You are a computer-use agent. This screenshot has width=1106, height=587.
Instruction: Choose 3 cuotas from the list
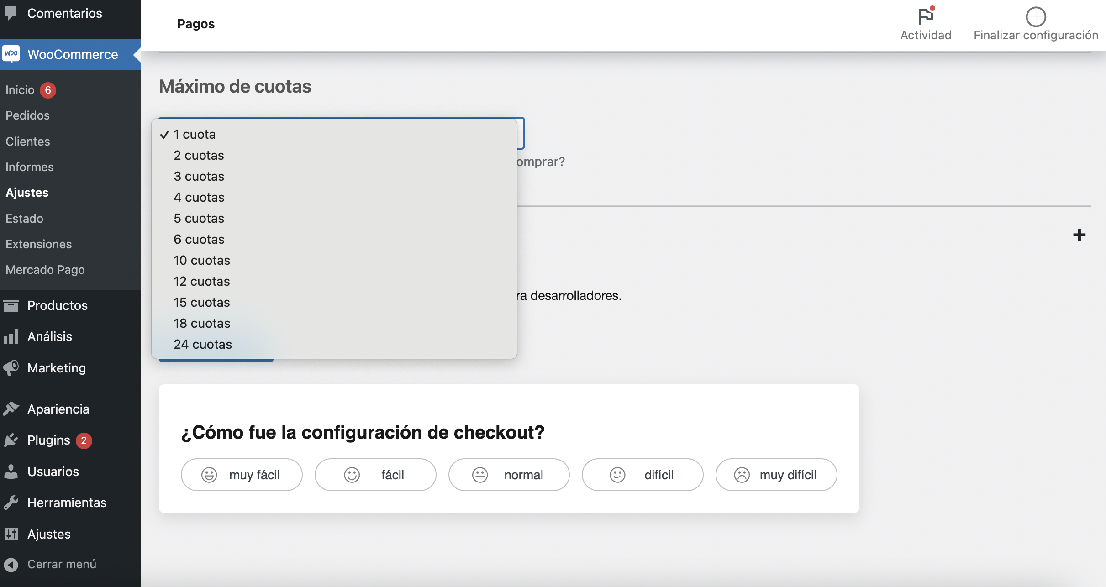pyautogui.click(x=334, y=176)
